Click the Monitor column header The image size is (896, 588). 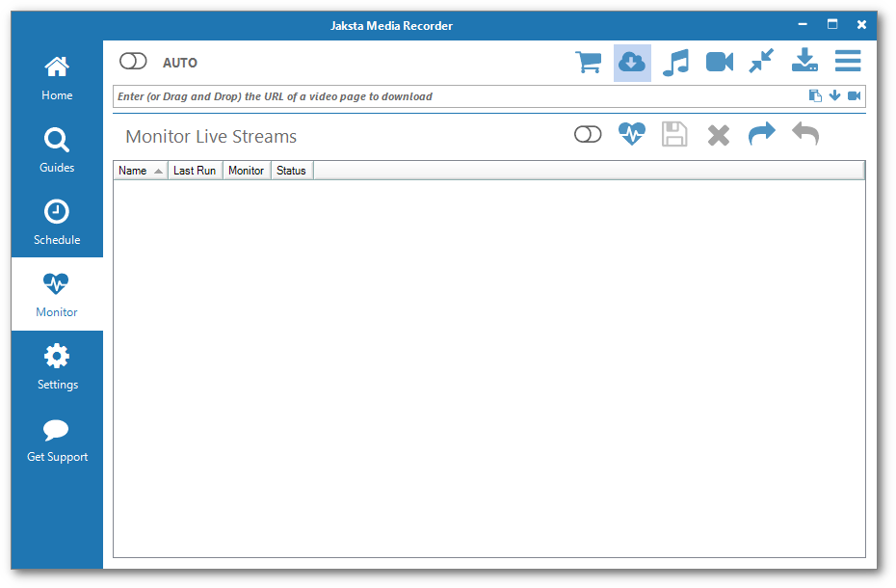[247, 171]
